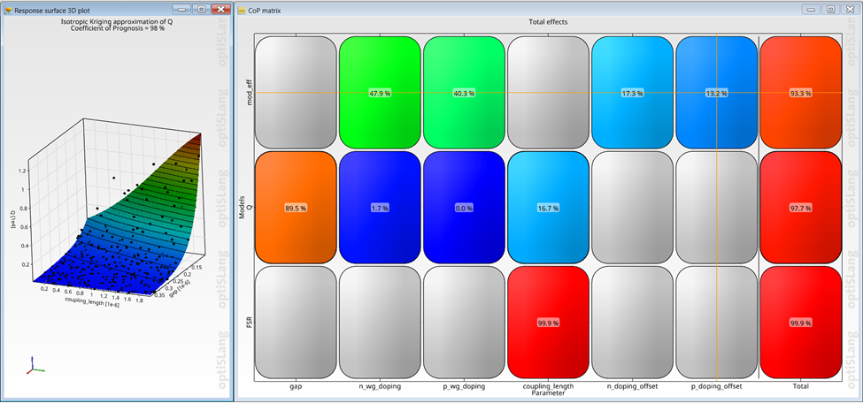Pick the 17.3 % n_doping_offset cell
Screen dimensions: 863x403
pos(632,93)
